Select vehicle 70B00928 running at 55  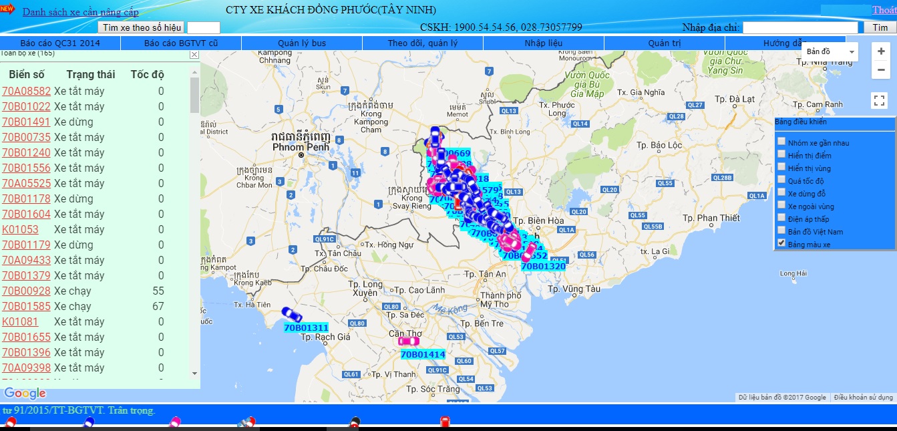click(27, 291)
